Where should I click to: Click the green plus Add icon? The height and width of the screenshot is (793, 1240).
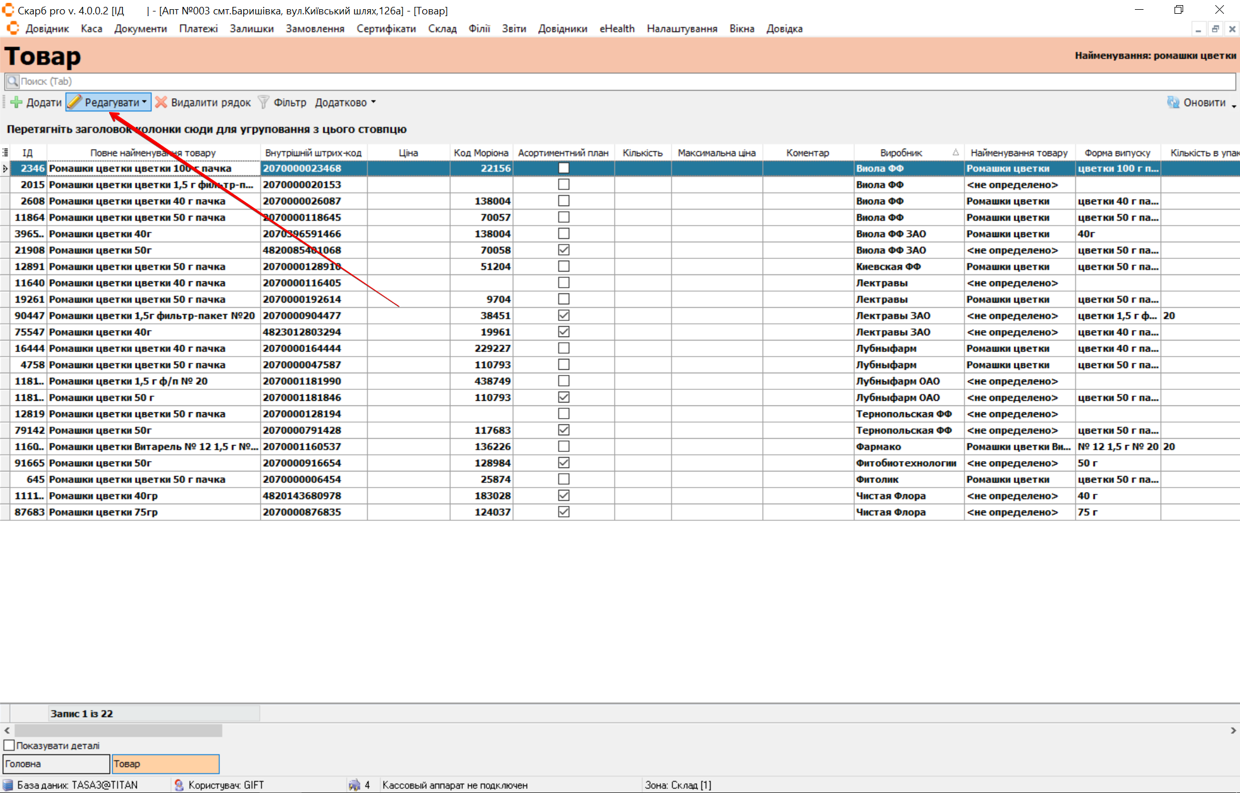coord(17,102)
